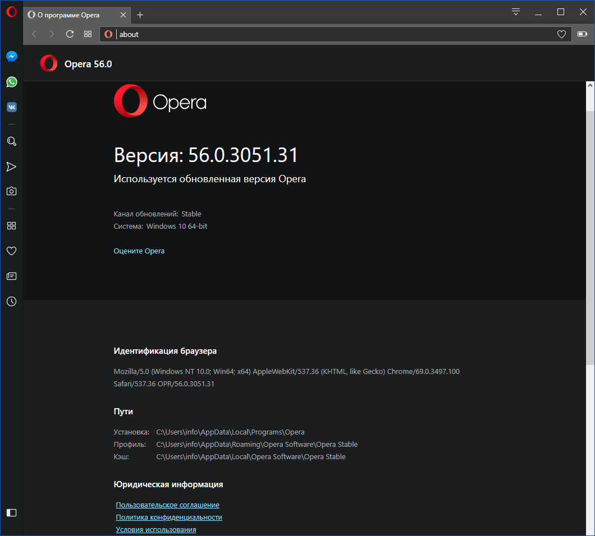Image resolution: width=595 pixels, height=536 pixels.
Task: Open the sidebar search icon
Action: [x=11, y=141]
